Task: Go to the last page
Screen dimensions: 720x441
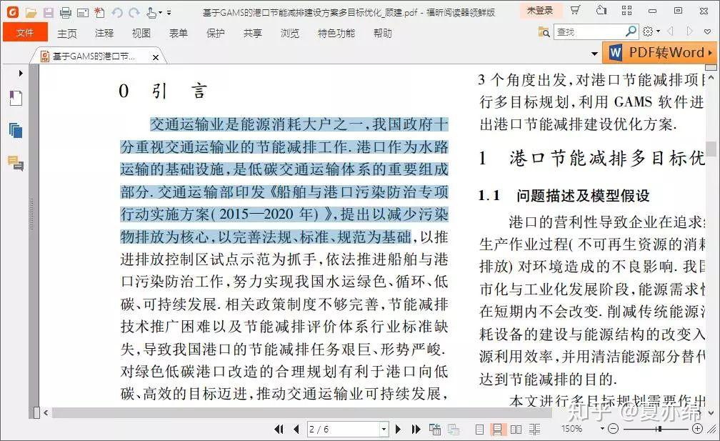Action: pyautogui.click(x=416, y=430)
